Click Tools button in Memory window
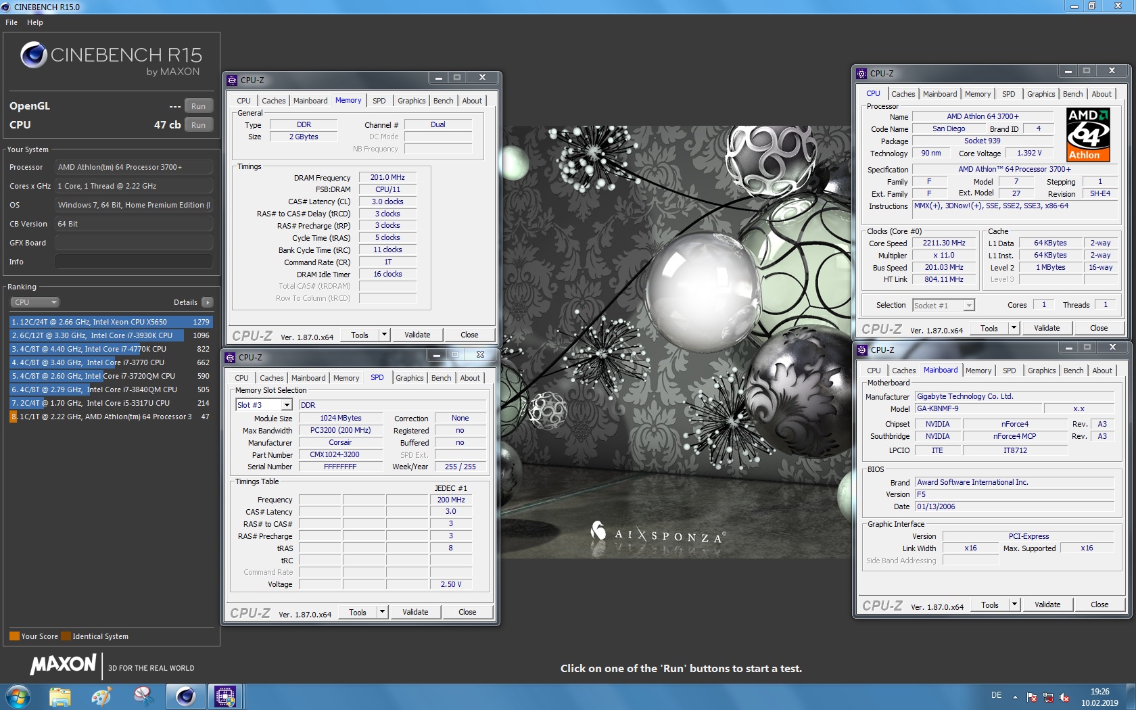 coord(360,335)
